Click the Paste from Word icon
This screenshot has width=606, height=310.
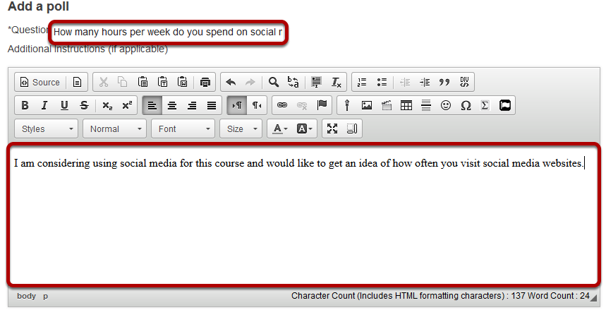click(183, 82)
